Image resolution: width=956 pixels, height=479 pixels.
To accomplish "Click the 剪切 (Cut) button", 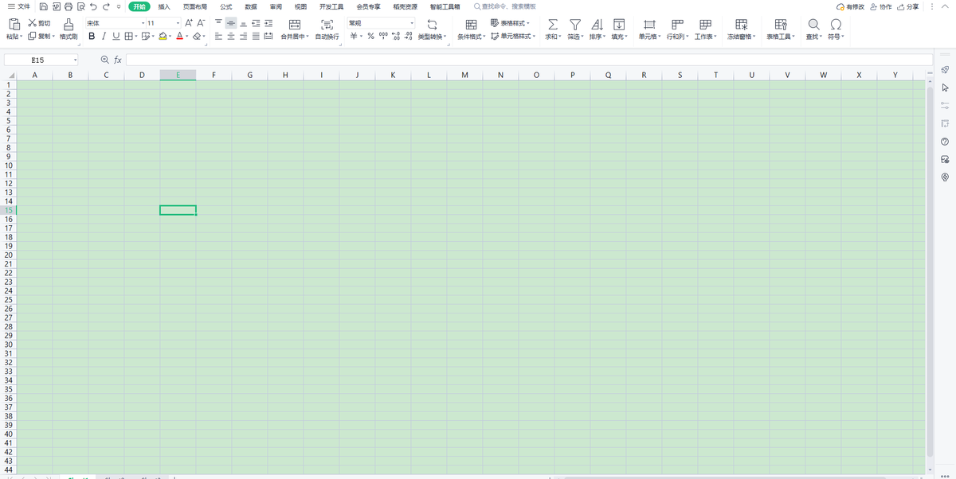I will coord(39,24).
